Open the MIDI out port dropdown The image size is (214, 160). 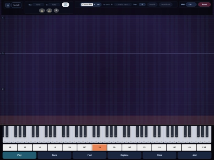coord(38,5)
